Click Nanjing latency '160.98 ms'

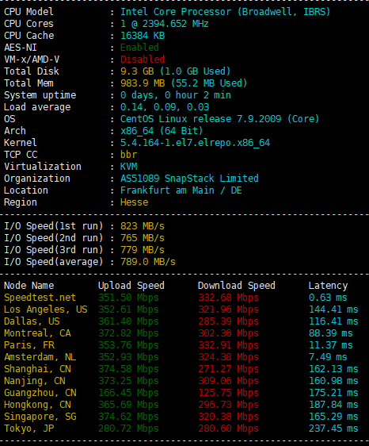pos(333,381)
